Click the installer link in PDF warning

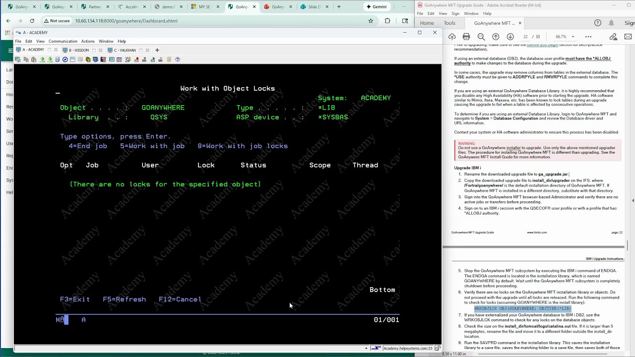(x=513, y=148)
